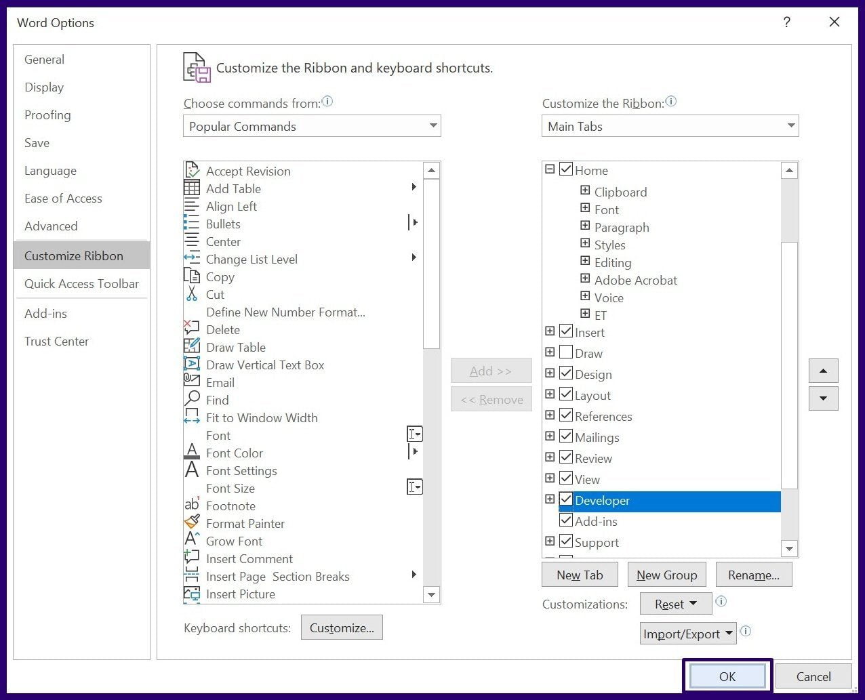This screenshot has height=700, width=865.
Task: Select the Insert Picture icon
Action: click(193, 594)
